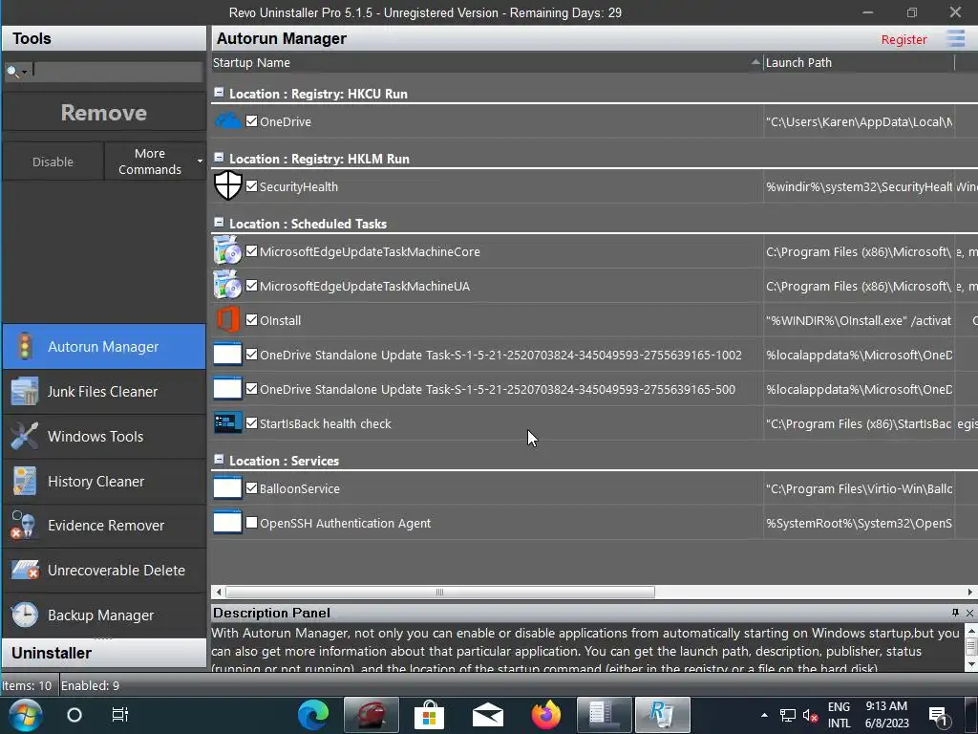Click the OneDrive cloud icon
978x734 pixels.
[x=227, y=121]
